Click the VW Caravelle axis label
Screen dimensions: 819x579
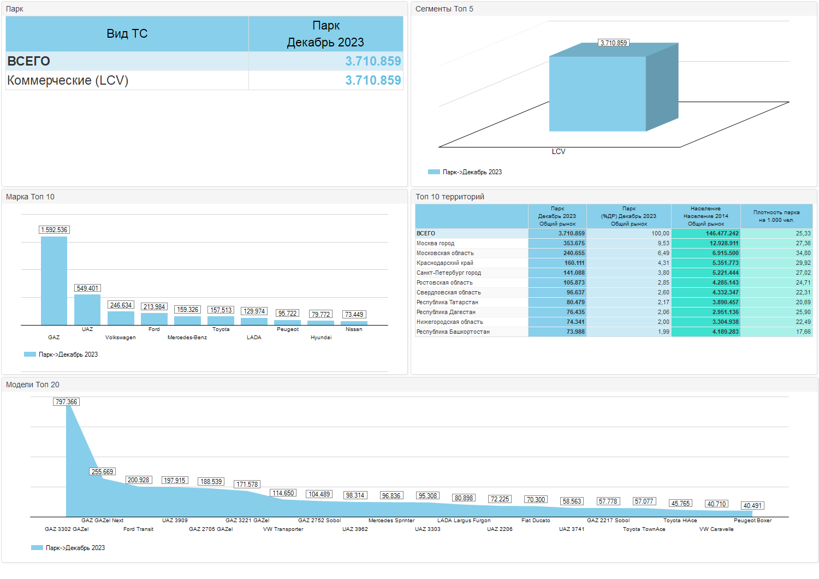(716, 529)
